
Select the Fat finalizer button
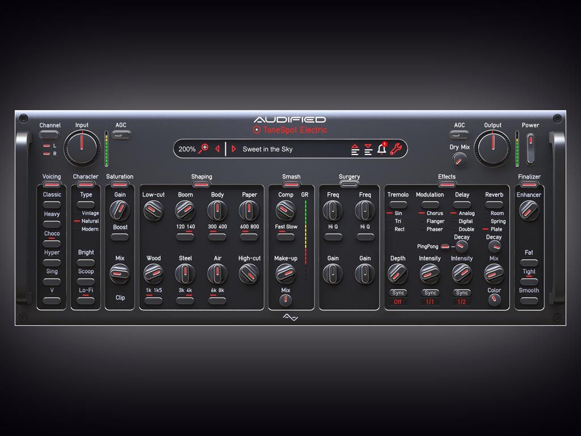coord(529,262)
